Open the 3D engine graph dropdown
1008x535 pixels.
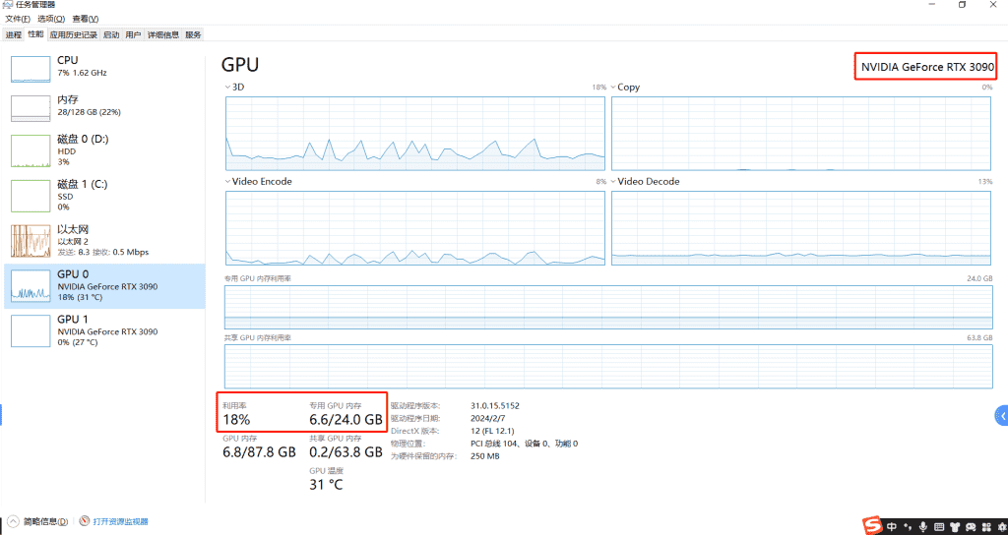point(226,88)
